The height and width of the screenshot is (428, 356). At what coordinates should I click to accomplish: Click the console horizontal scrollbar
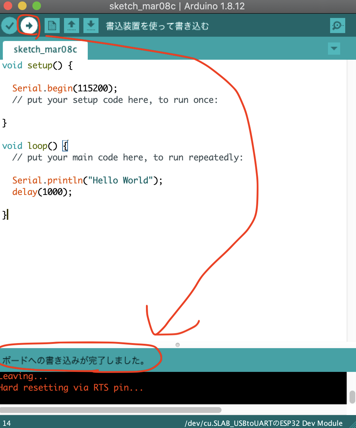pos(110,410)
